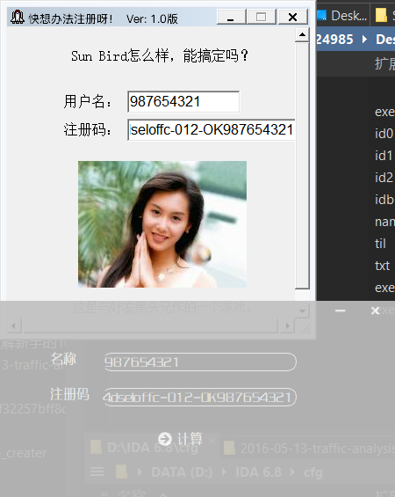Click the 'id1' extension row in the file list
Screen dimensions: 395x497
point(384,156)
